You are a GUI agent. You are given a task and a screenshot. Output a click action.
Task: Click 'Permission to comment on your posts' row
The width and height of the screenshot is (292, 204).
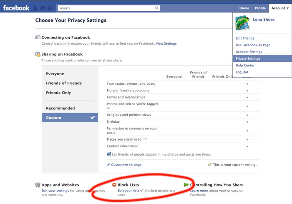pos(183,131)
